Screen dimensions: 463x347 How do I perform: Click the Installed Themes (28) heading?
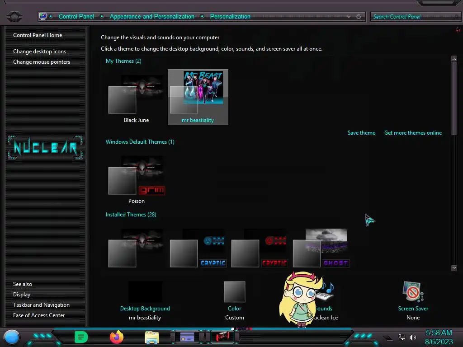click(131, 215)
